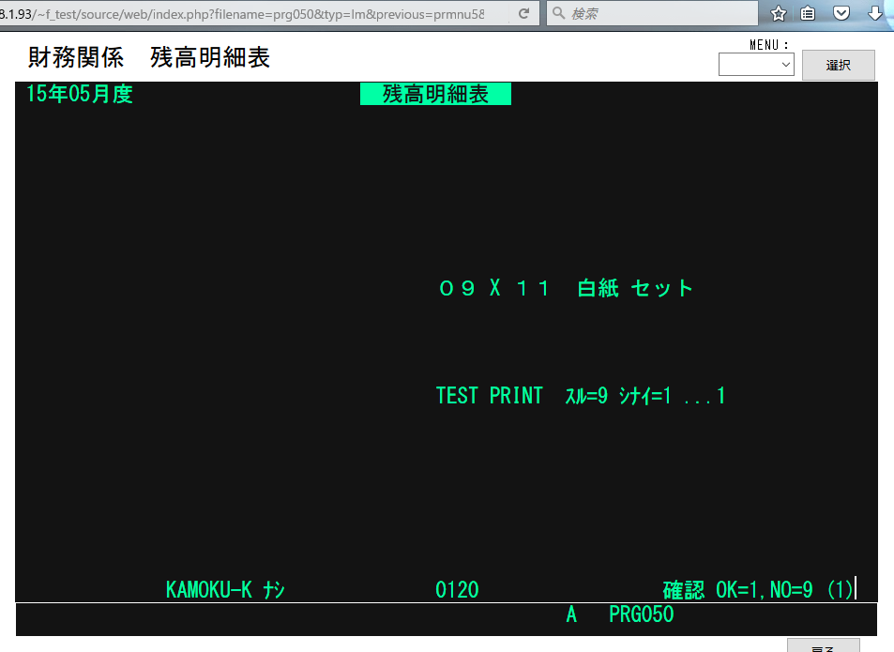Screen dimensions: 894x652
Task: Click the 09 X 11 白紙 セット message
Action: tap(566, 289)
